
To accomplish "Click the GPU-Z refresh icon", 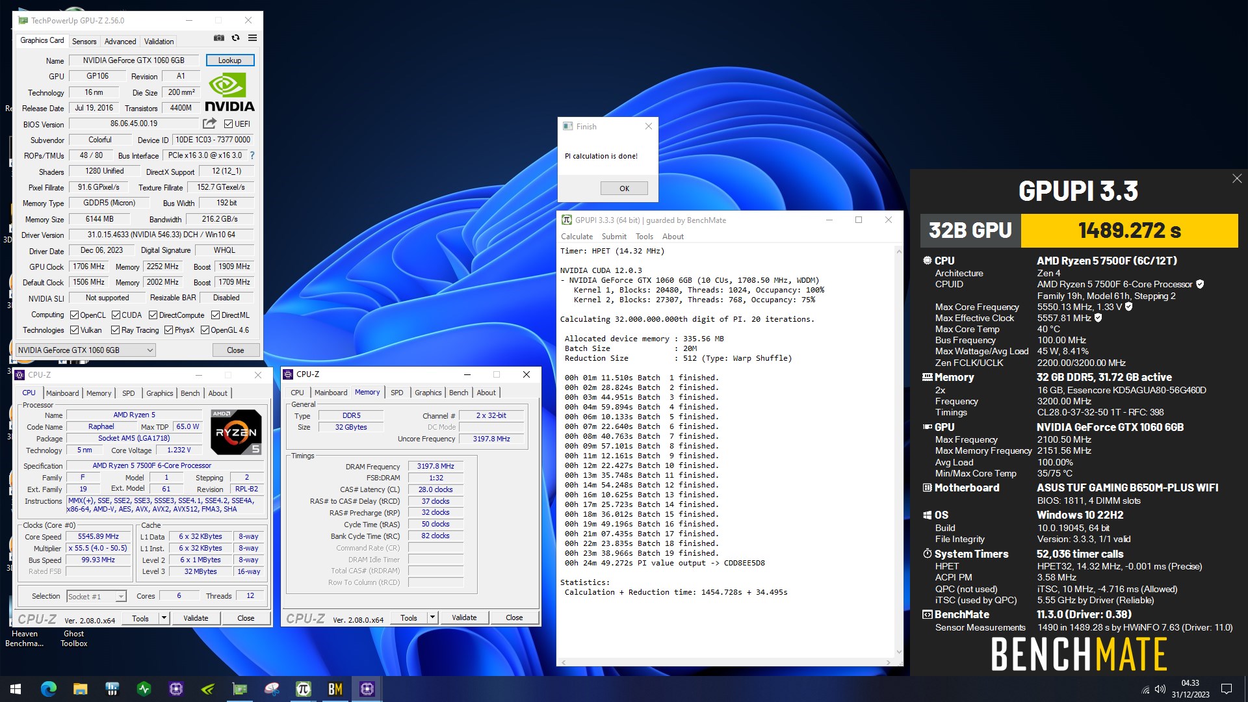I will 235,38.
